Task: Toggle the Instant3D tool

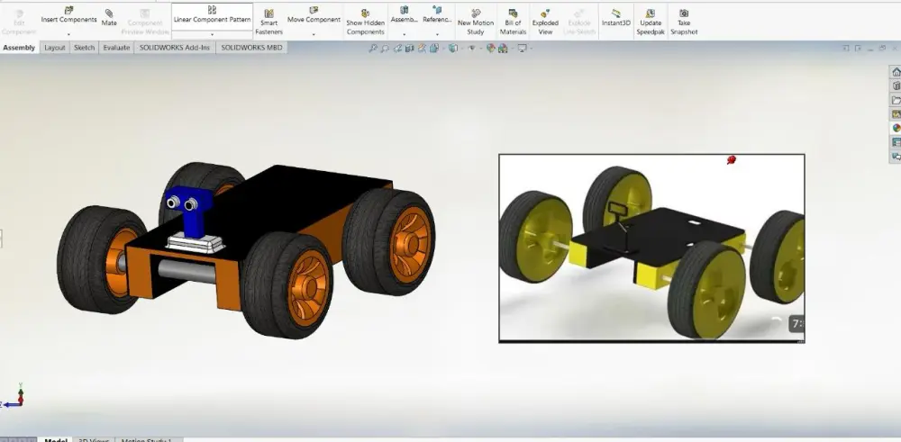Action: coord(616,18)
